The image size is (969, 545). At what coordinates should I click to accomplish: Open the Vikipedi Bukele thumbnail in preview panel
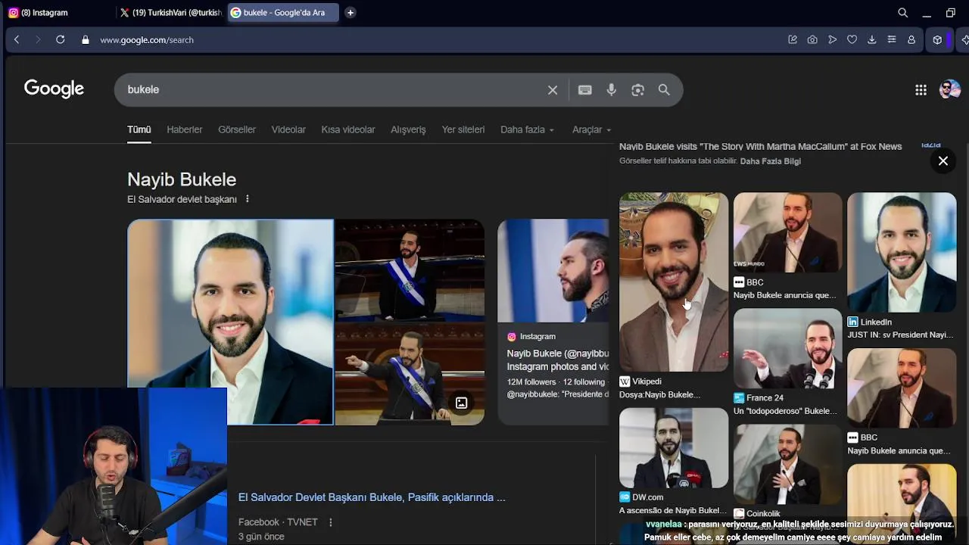674,282
